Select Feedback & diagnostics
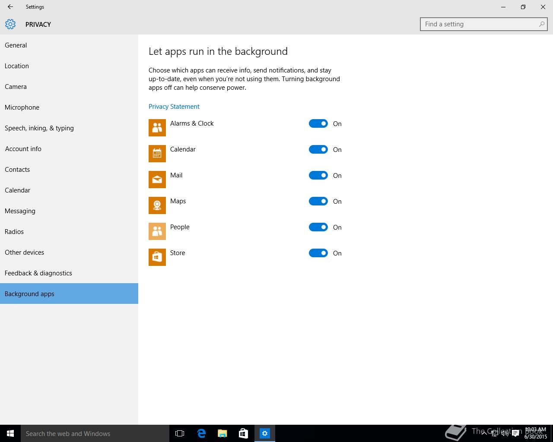Image resolution: width=553 pixels, height=442 pixels. (69, 273)
